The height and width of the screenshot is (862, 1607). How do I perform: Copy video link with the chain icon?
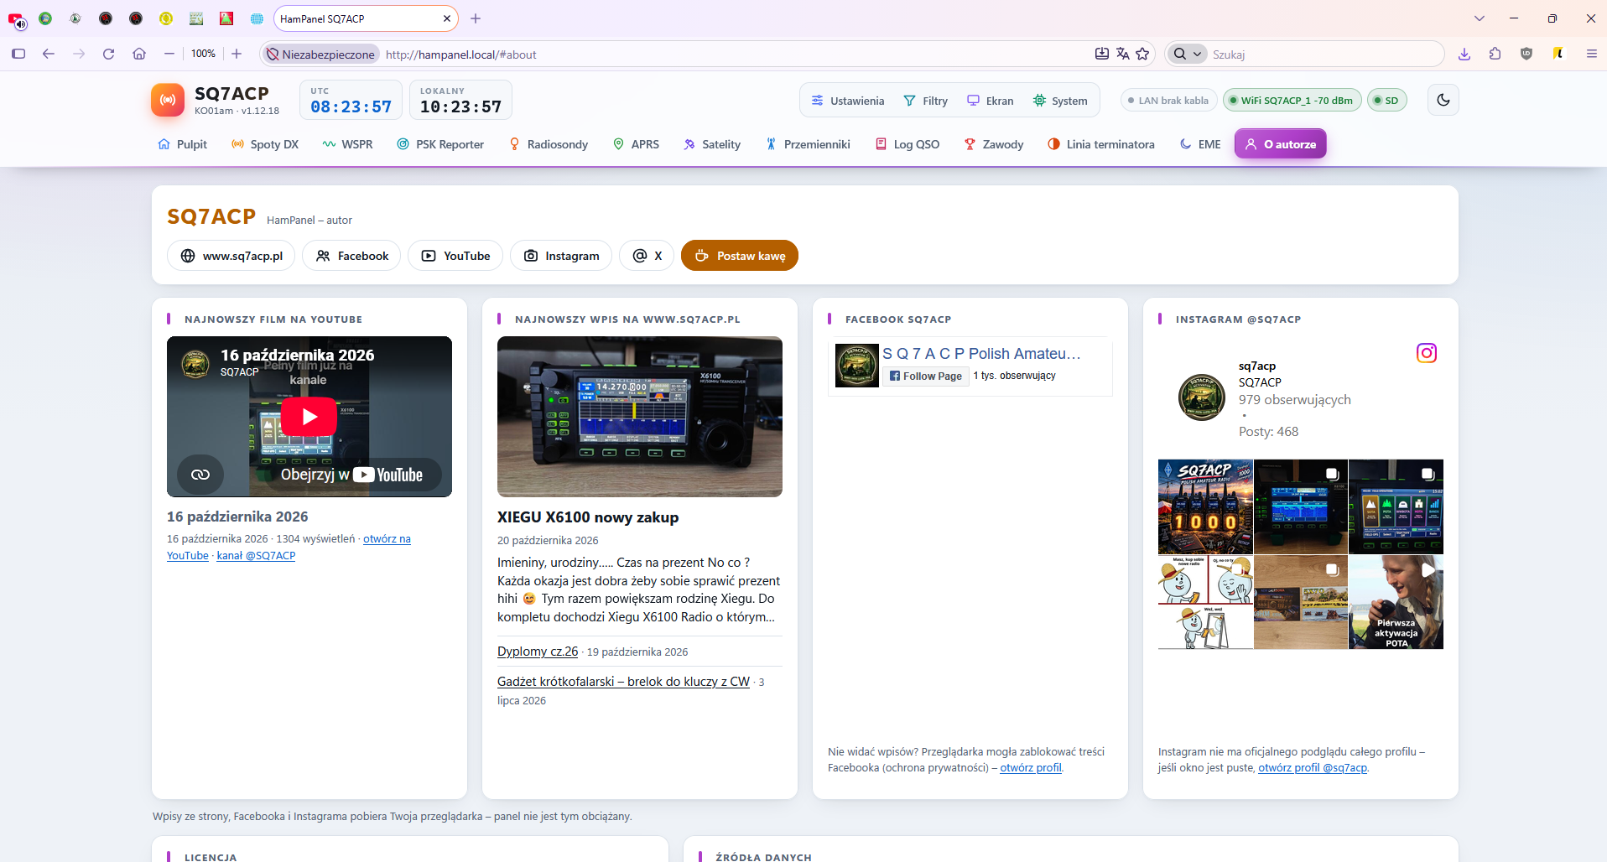tap(200, 475)
